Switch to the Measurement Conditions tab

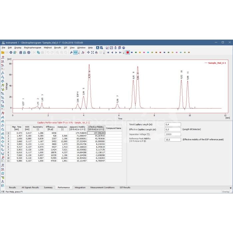(102, 187)
